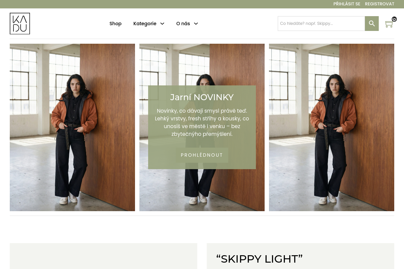
Task: Expand the O nás dropdown chevron
Action: (x=196, y=24)
